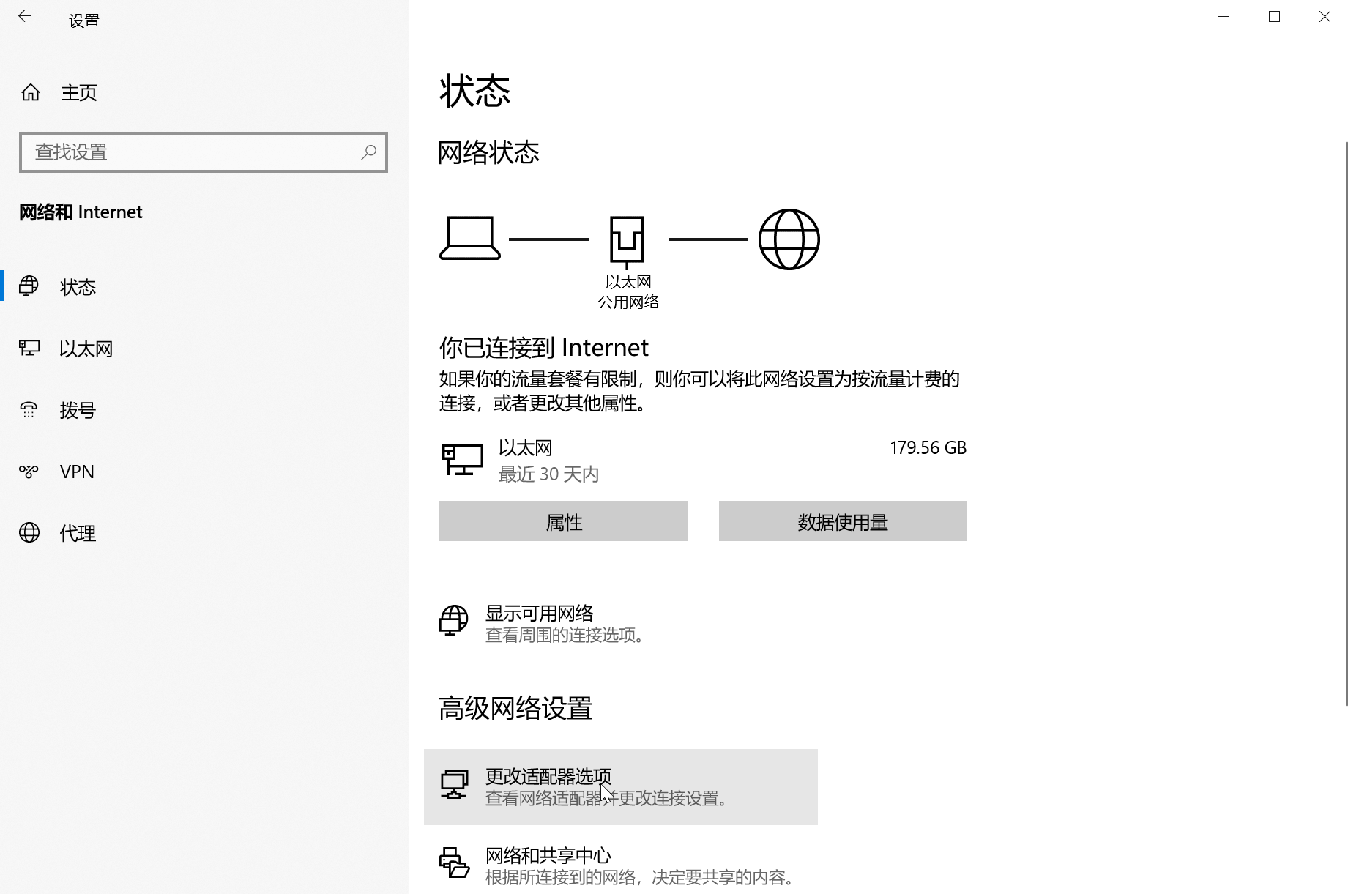Switch to the VPN section
This screenshot has height=894, width=1348.
tap(77, 472)
